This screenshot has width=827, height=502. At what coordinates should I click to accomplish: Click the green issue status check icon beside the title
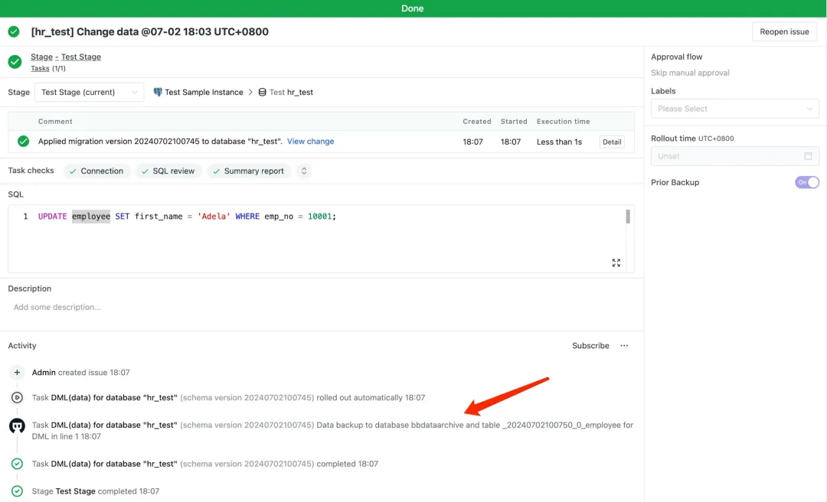[14, 31]
